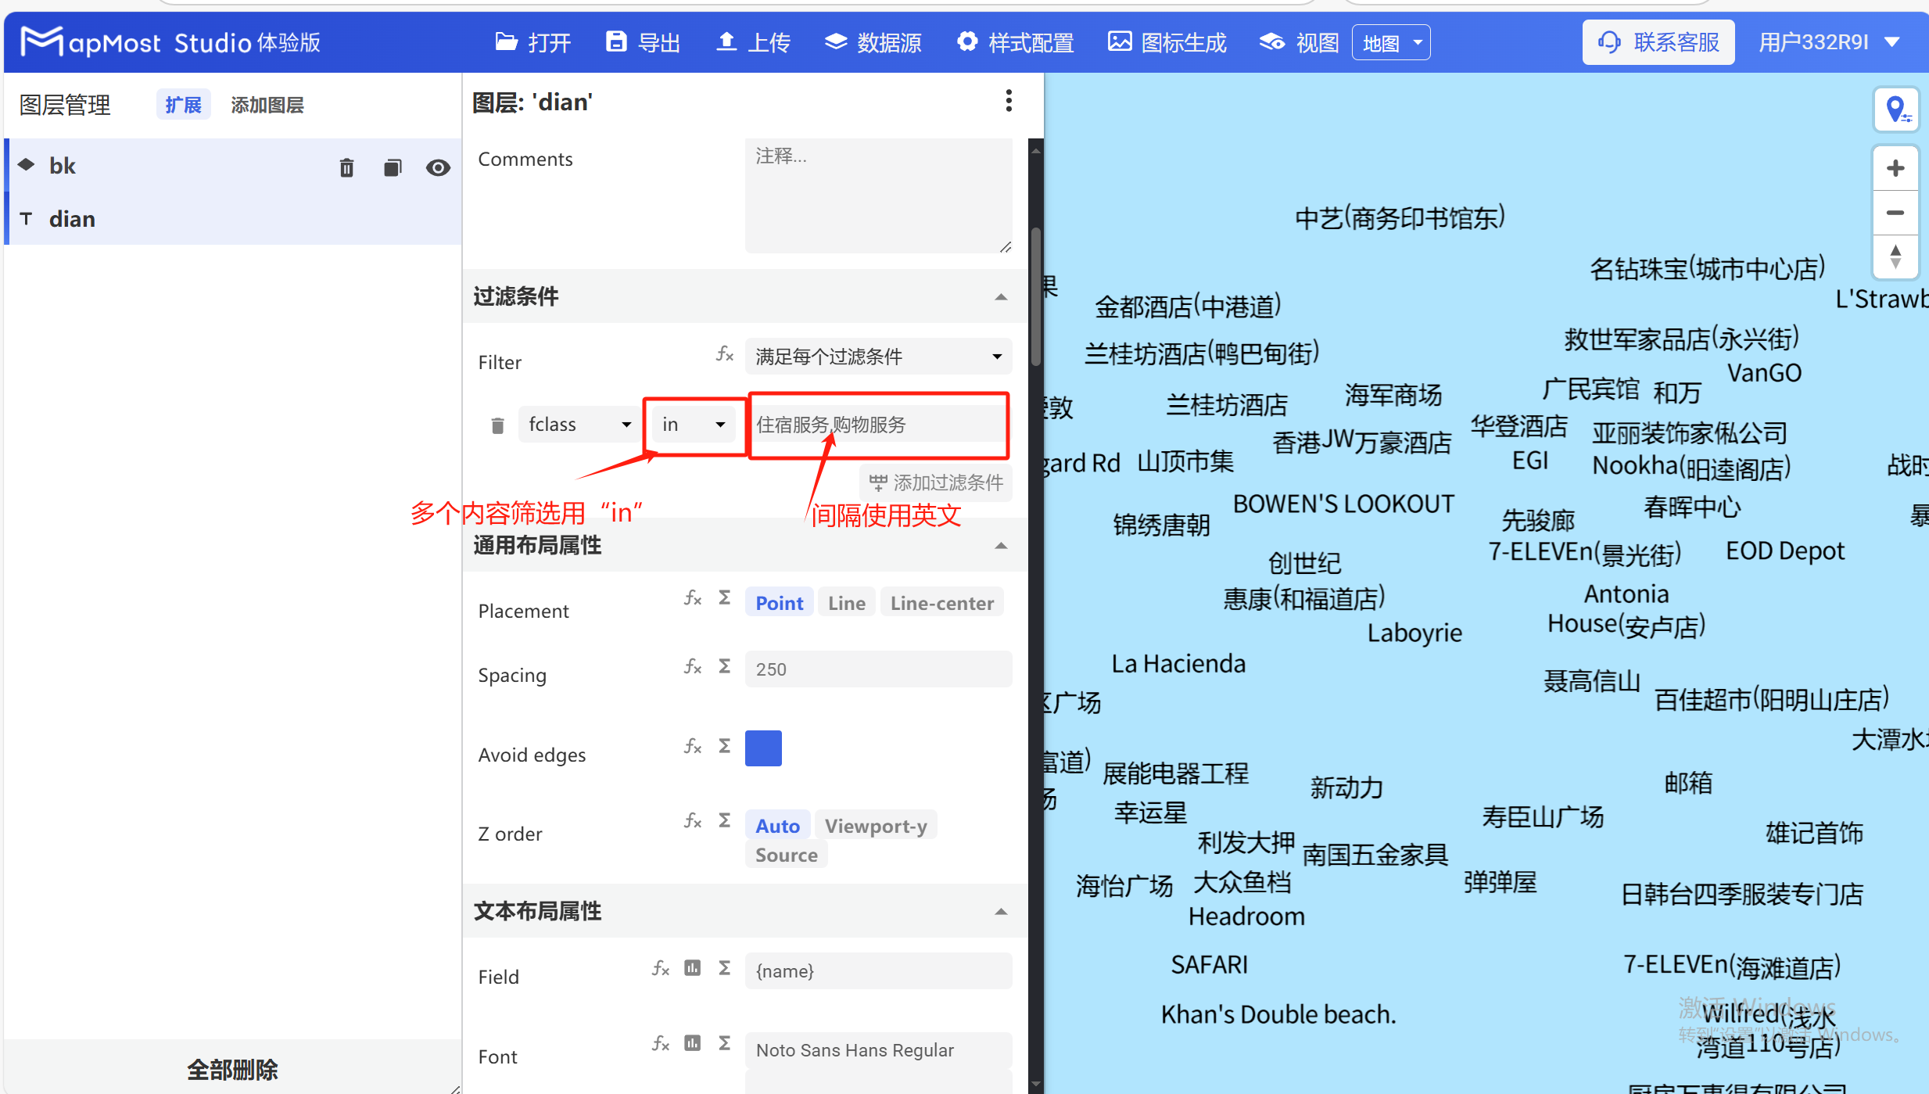This screenshot has width=1929, height=1094.
Task: Delete the bk layer using its trash icon
Action: (346, 167)
